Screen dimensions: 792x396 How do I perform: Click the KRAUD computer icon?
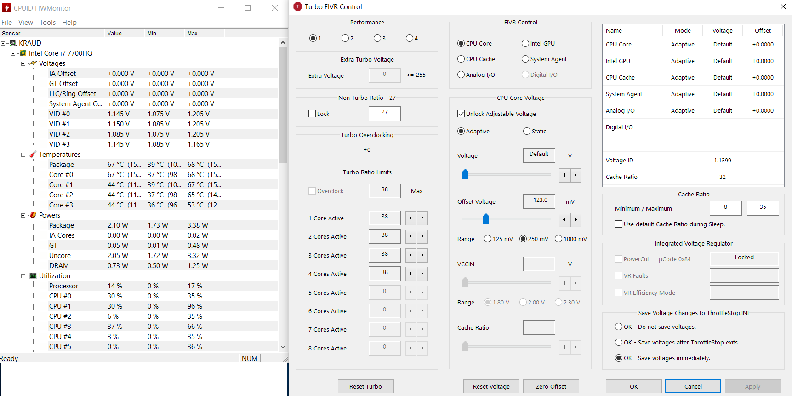(x=13, y=43)
